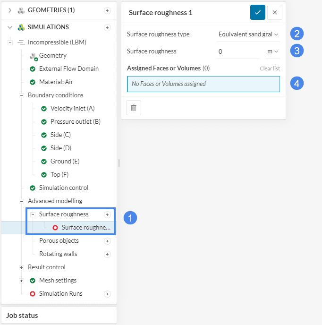
Task: Open Simulation control settings
Action: click(63, 188)
